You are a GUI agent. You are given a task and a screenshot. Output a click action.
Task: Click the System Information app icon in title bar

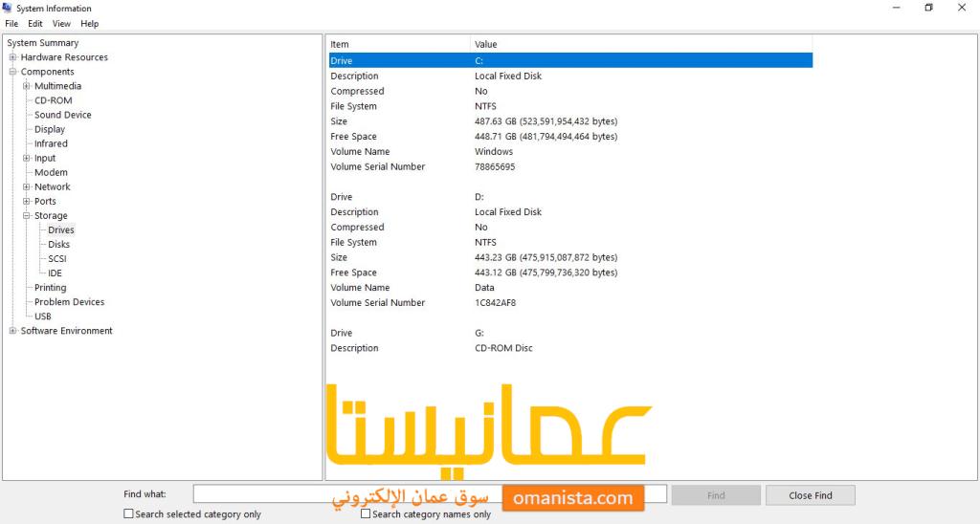coord(8,8)
